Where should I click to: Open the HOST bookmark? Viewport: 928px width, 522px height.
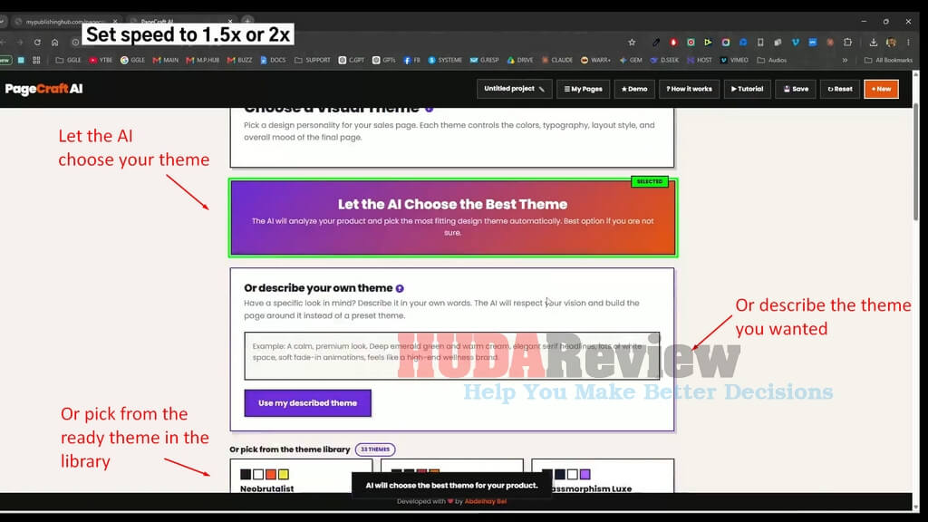700,60
